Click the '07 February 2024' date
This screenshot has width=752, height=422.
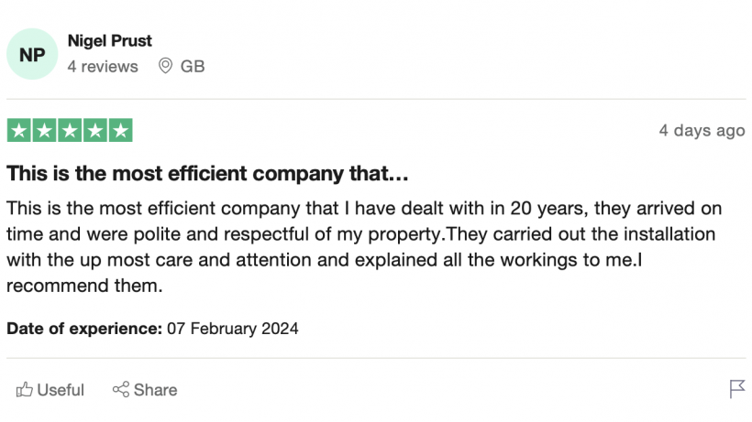(233, 329)
